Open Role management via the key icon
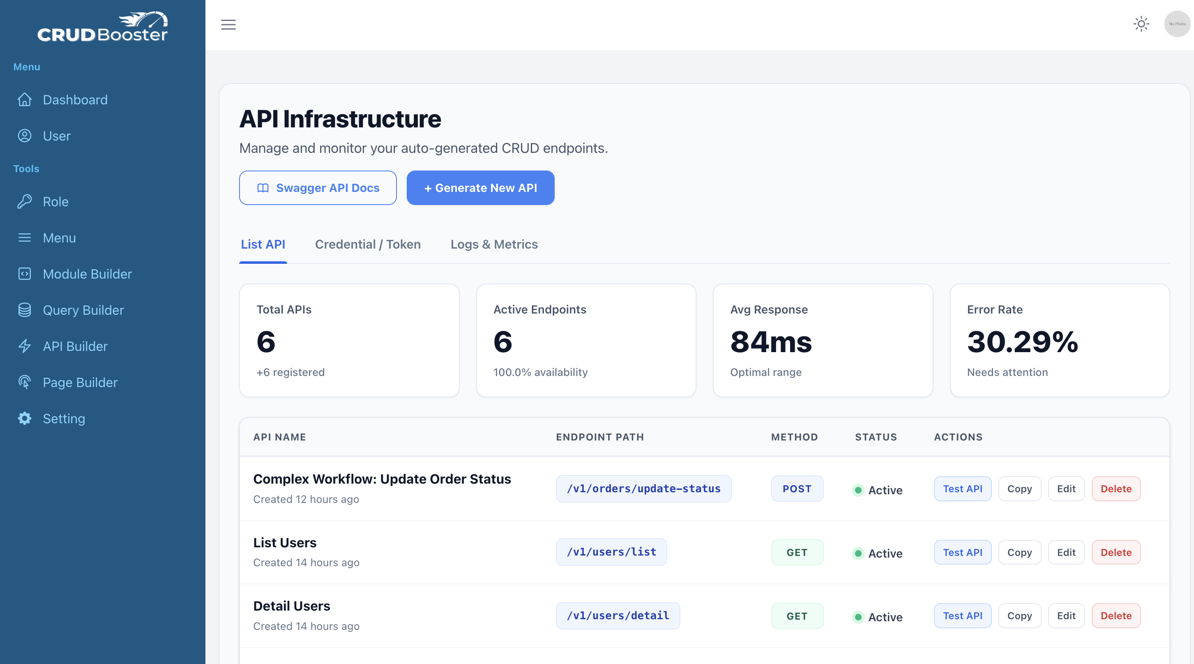Viewport: 1194px width, 664px height. [24, 201]
